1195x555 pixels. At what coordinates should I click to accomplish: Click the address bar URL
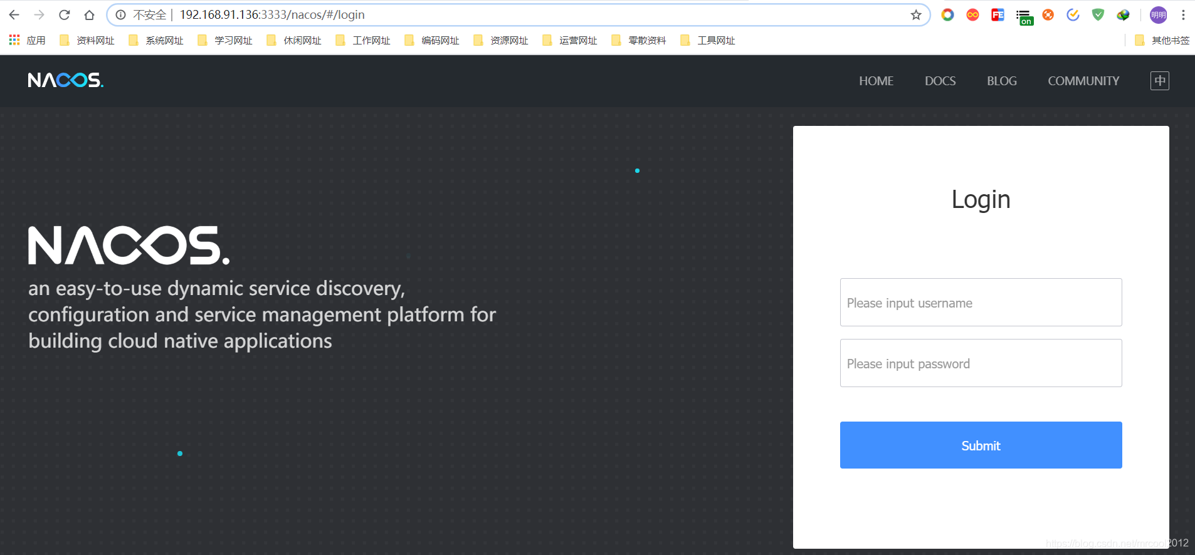[x=272, y=14]
